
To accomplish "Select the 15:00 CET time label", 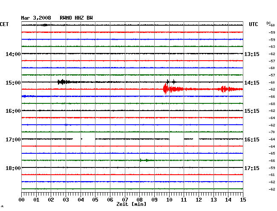I will [13, 83].
